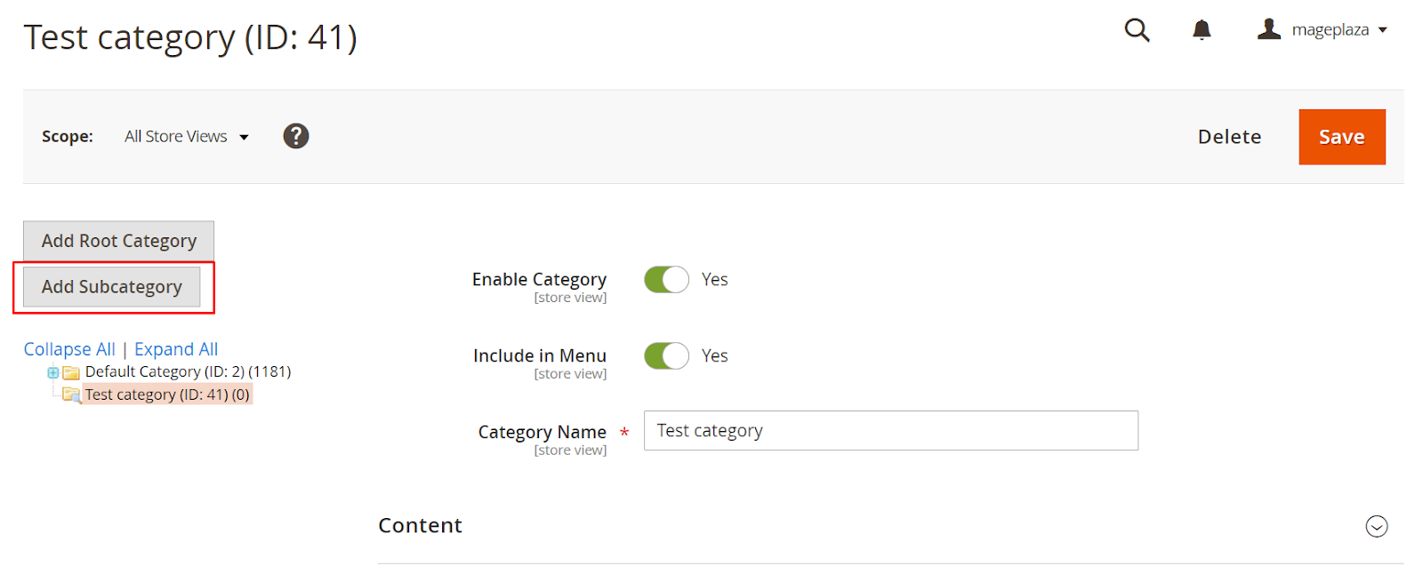Open the admin search magnifier icon
The width and height of the screenshot is (1423, 582).
tap(1137, 30)
